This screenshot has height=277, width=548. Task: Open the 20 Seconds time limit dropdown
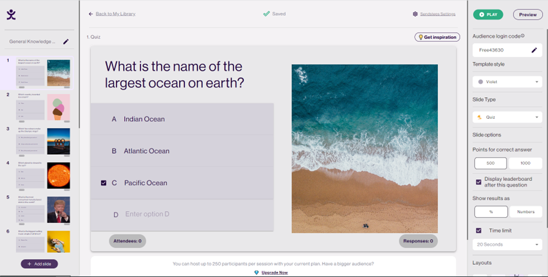507,244
